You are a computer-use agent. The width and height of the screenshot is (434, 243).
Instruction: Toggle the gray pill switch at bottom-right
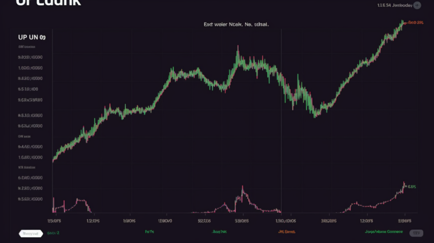[x=417, y=233]
